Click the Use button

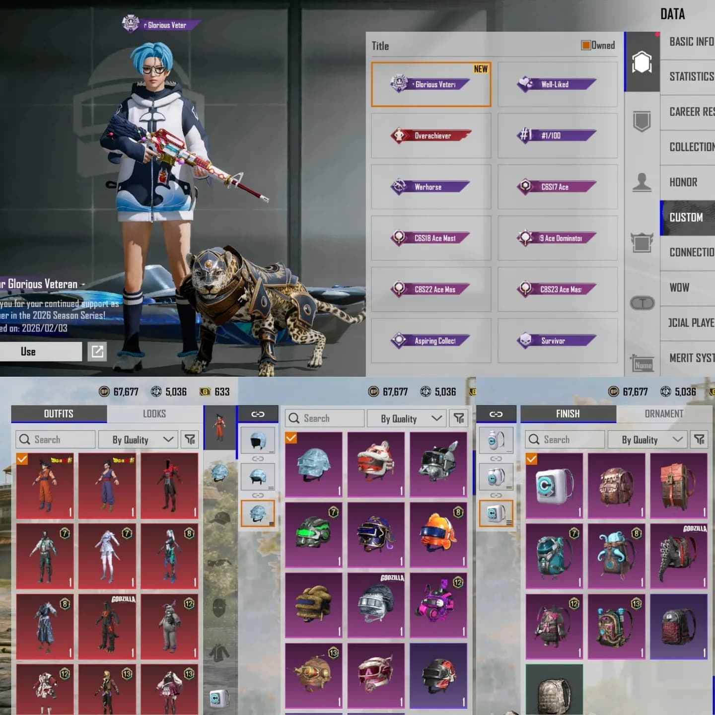click(41, 352)
